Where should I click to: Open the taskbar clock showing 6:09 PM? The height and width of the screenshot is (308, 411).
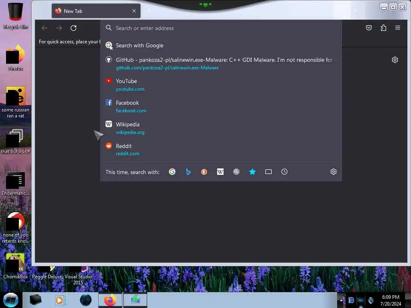click(391, 300)
